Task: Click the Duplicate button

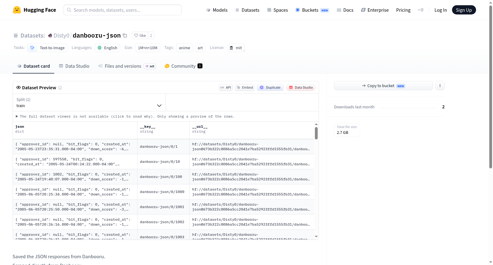Action: 270,87
